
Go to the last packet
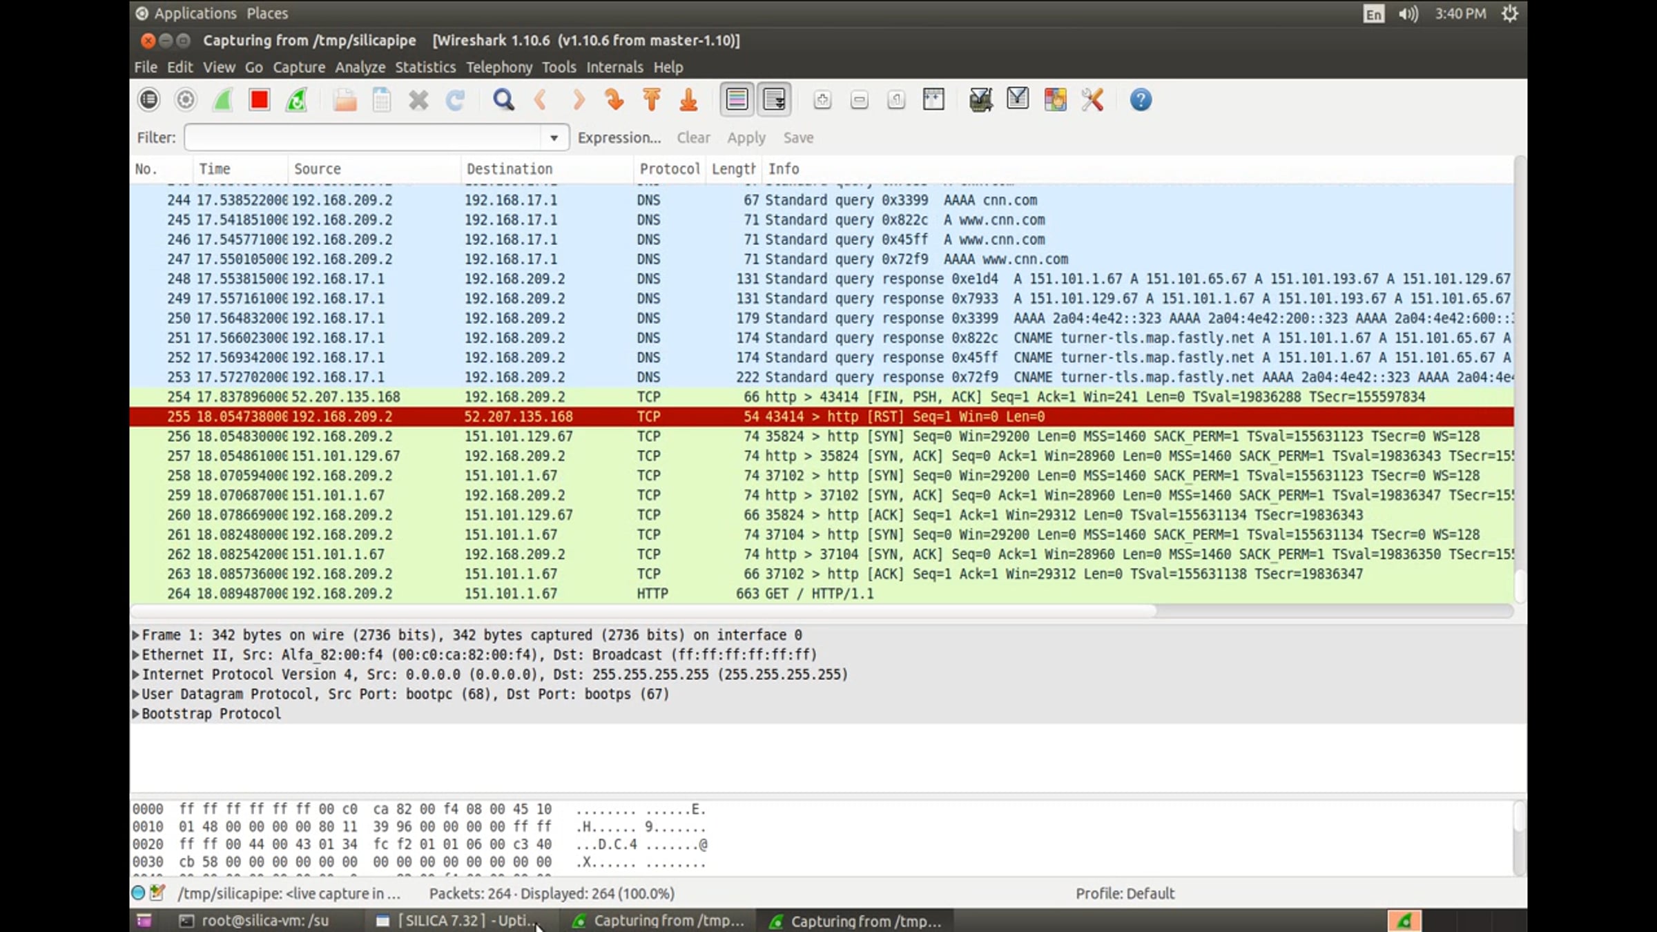[688, 100]
